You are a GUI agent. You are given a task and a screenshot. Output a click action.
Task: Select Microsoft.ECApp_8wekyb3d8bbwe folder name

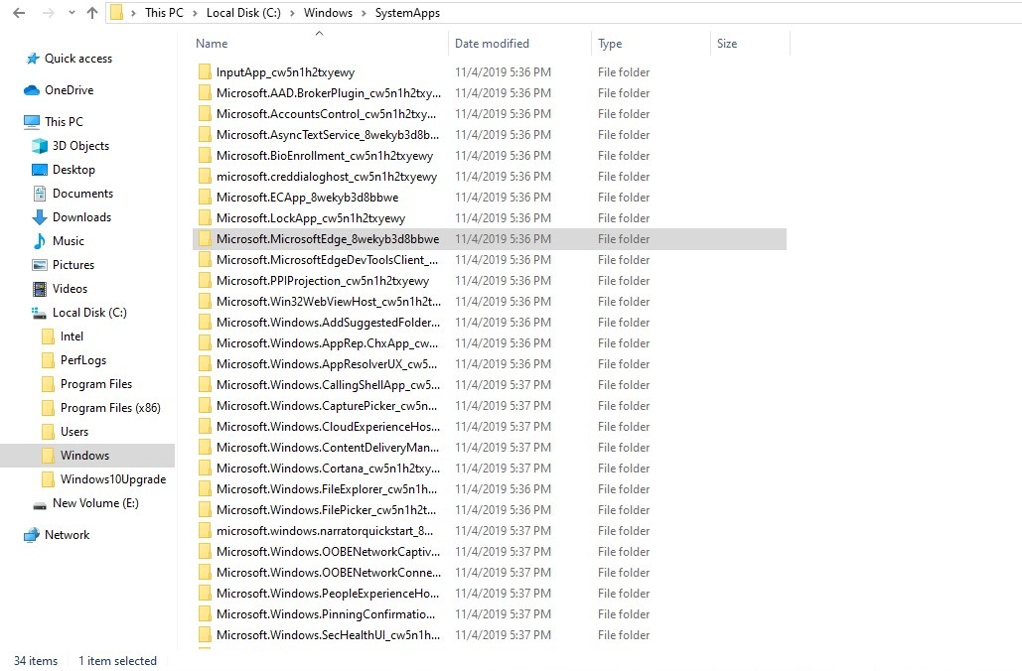(x=307, y=198)
